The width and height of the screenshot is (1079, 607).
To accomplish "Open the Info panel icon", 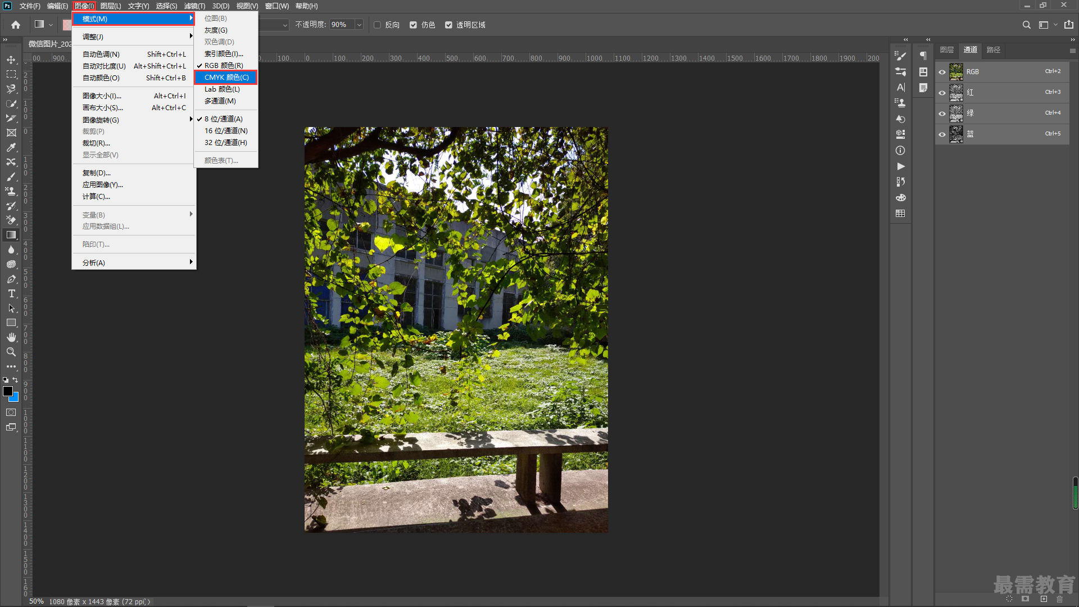I will (900, 151).
